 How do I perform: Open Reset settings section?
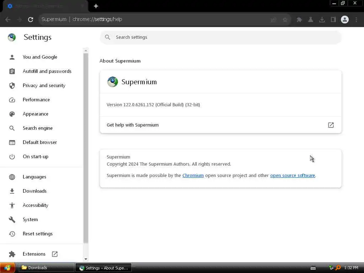tap(38, 234)
